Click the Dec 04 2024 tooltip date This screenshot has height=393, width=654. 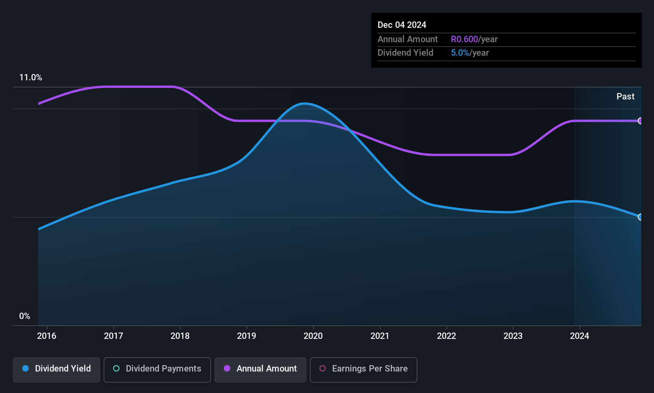pos(402,25)
